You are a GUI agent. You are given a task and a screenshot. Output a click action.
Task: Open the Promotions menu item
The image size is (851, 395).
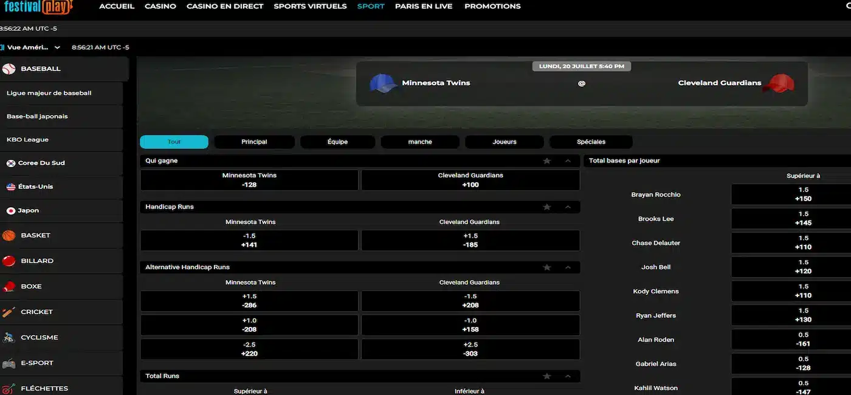tap(492, 6)
